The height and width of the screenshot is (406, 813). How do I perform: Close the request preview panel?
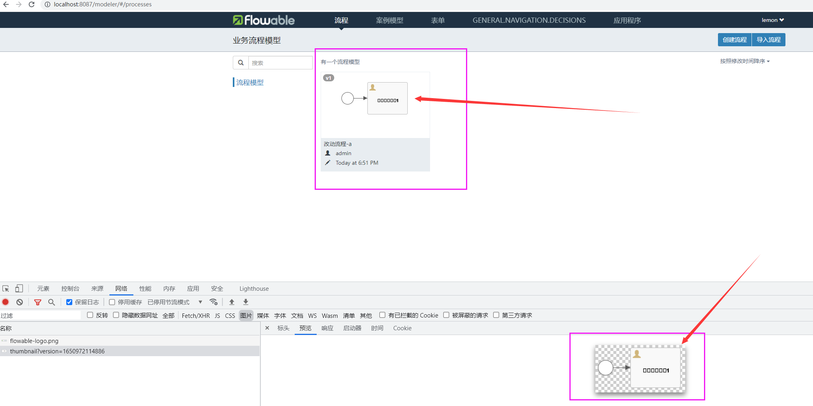point(267,328)
